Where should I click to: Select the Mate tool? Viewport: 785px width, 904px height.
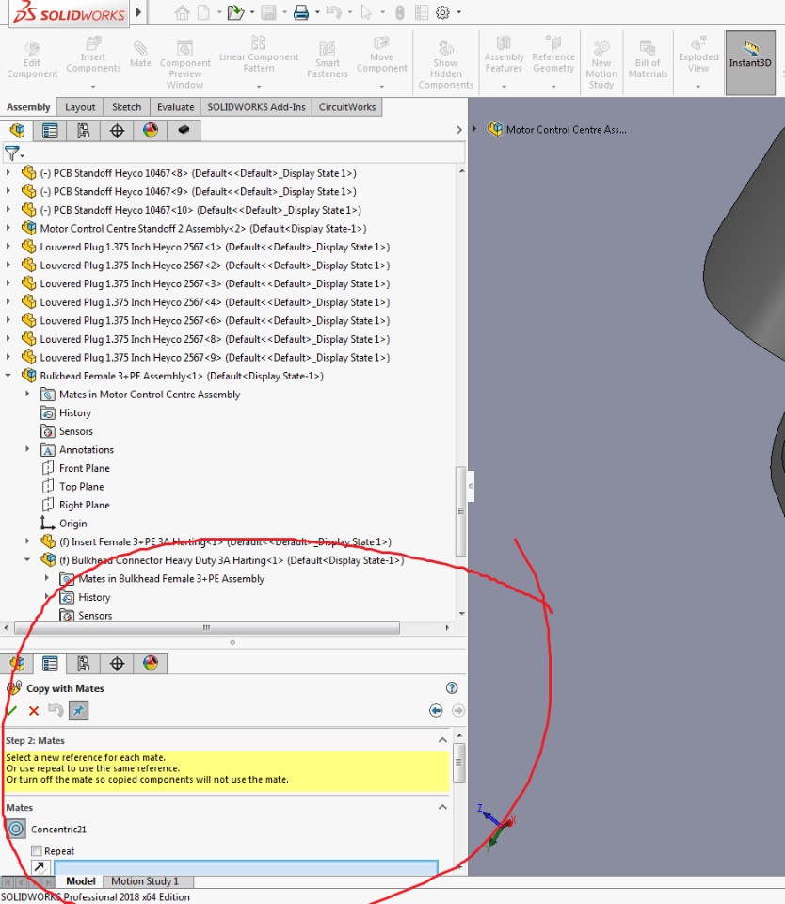click(140, 55)
